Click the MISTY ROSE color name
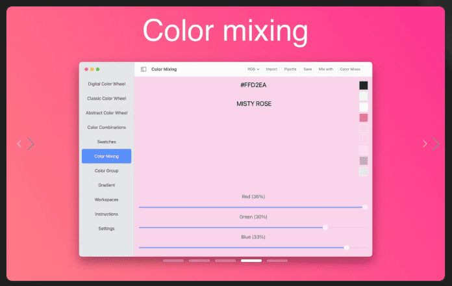Screen dimensions: 452x286 click(254, 104)
